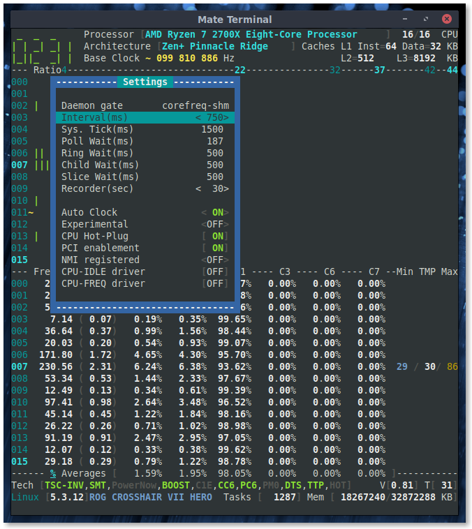Select the Sys. Tick(ms) 1500 row
The image size is (472, 529).
pos(145,129)
